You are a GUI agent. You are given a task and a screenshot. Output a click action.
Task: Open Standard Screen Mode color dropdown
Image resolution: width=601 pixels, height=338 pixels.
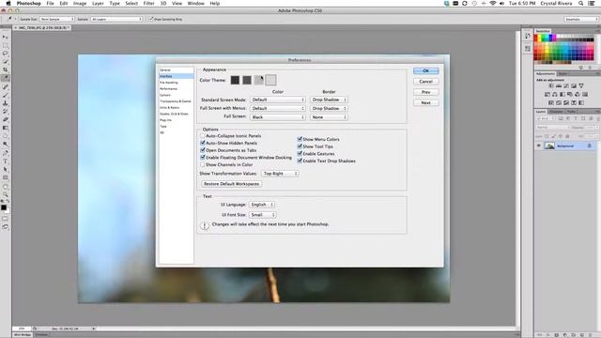(x=278, y=100)
